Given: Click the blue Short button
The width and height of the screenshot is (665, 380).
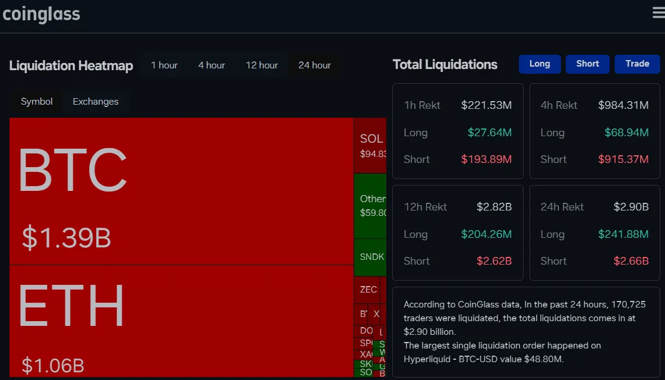Looking at the screenshot, I should point(587,64).
